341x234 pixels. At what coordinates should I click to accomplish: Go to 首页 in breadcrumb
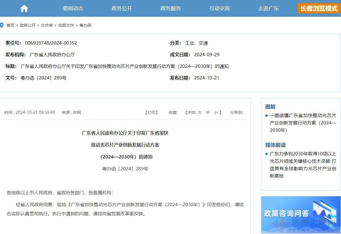coord(11,25)
